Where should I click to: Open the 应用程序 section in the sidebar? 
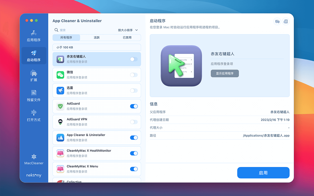34,36
